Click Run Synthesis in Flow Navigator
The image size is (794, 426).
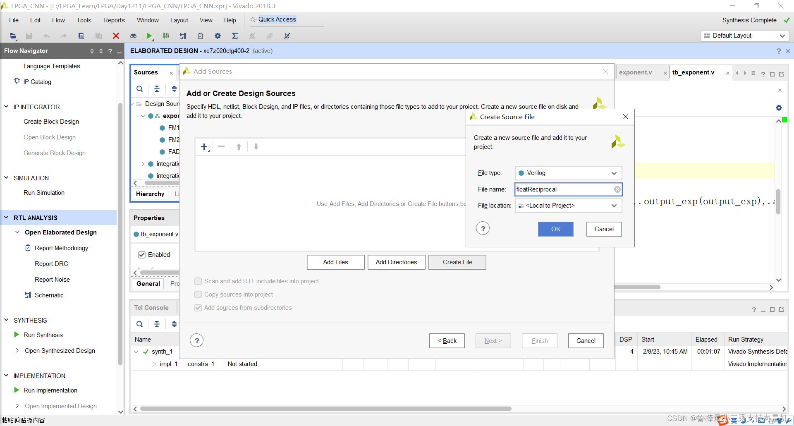pos(43,335)
